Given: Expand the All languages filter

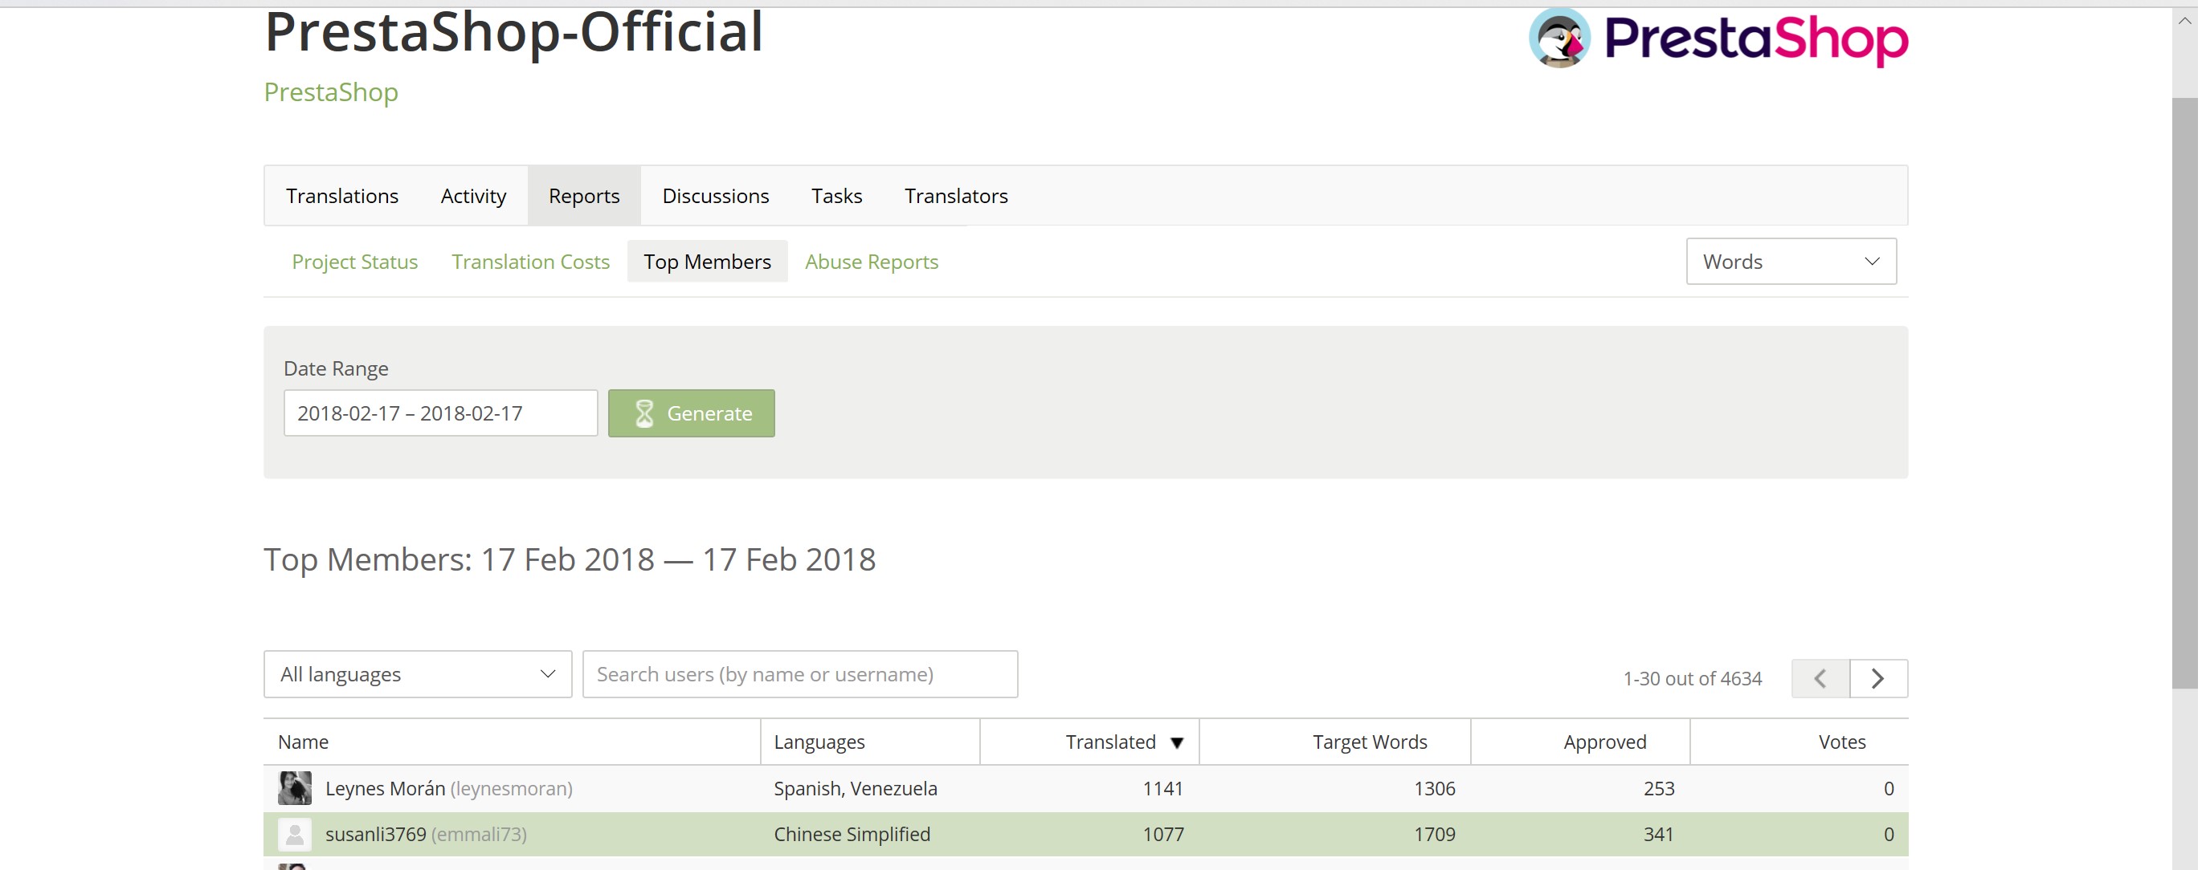Looking at the screenshot, I should (417, 674).
